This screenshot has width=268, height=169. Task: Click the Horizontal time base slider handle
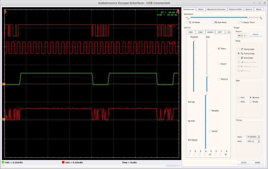pyautogui.click(x=248, y=17)
